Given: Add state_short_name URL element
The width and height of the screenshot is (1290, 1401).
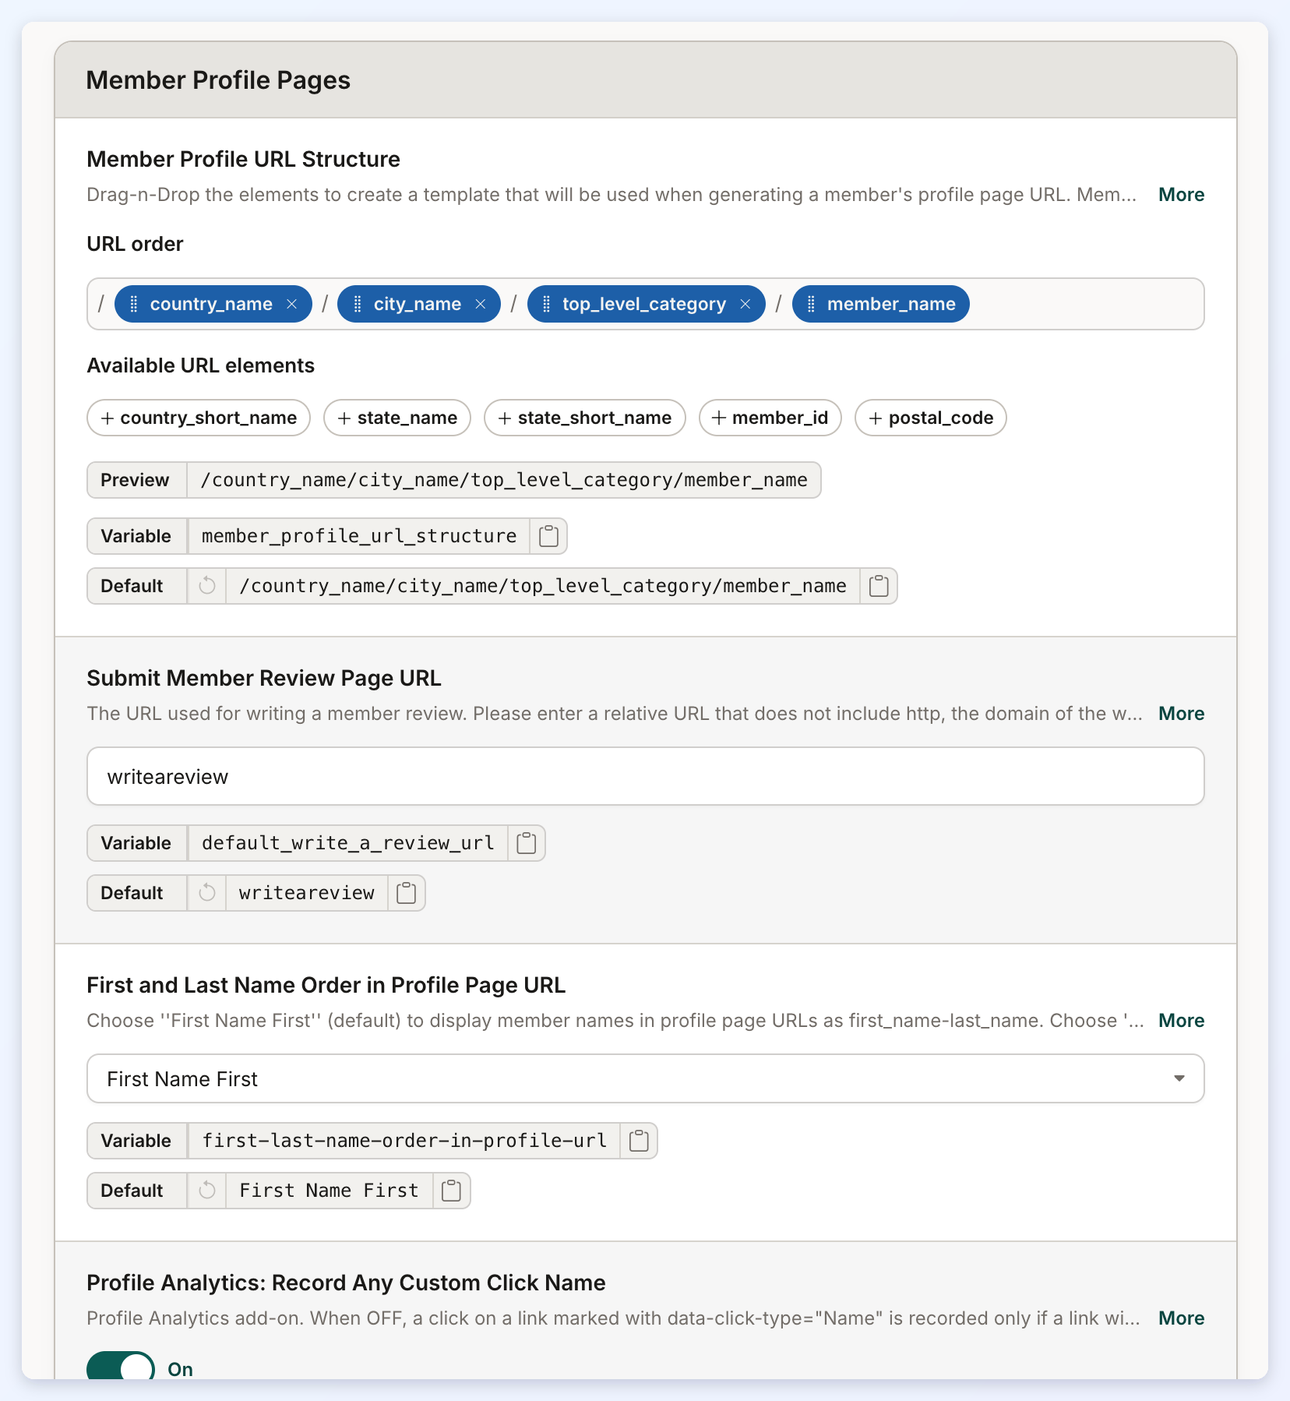Looking at the screenshot, I should click(585, 418).
